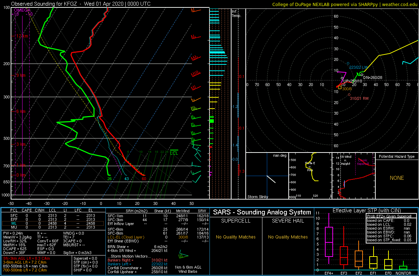The width and height of the screenshot is (419, 276).
Task: Click the DownT = 38F value
Action: [x=13, y=253]
